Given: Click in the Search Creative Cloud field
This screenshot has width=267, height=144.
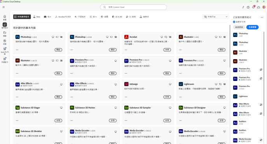Looking at the screenshot, I should tap(133, 7).
